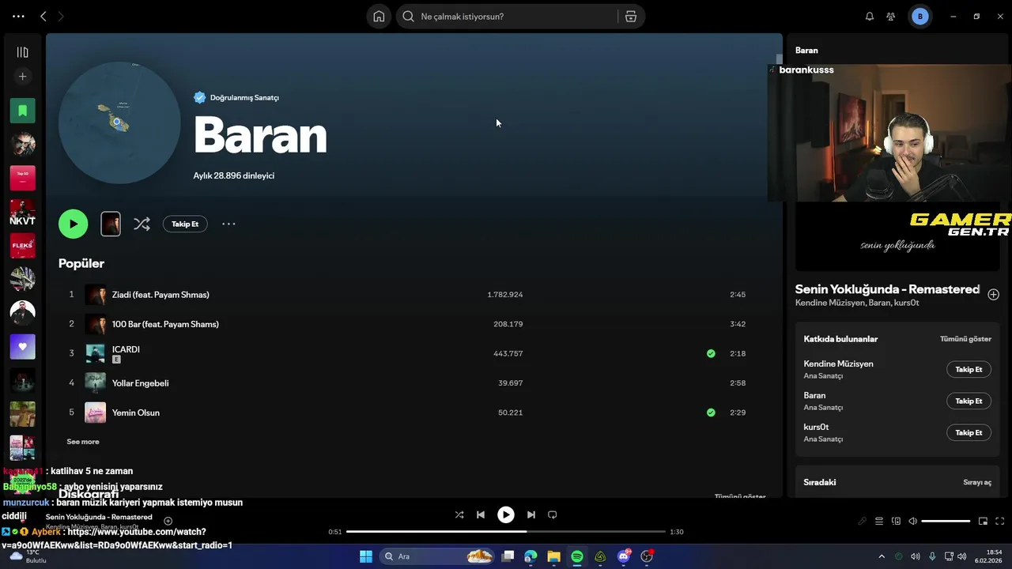The image size is (1012, 569).
Task: Open the artist preview thumbnail next to play
Action: [x=111, y=224]
